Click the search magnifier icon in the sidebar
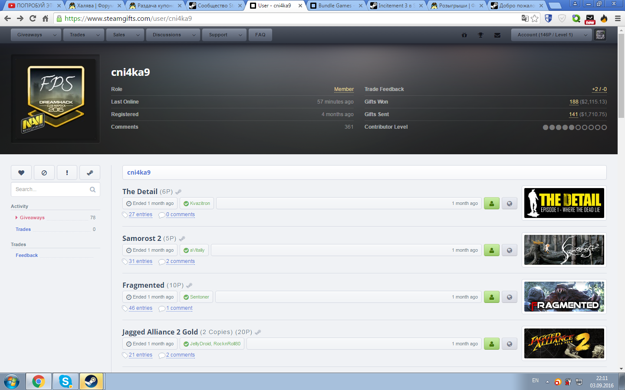The width and height of the screenshot is (625, 390). click(92, 189)
